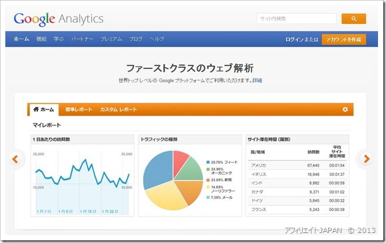Click the Google Analytics logo
The width and height of the screenshot is (386, 243).
(x=59, y=19)
